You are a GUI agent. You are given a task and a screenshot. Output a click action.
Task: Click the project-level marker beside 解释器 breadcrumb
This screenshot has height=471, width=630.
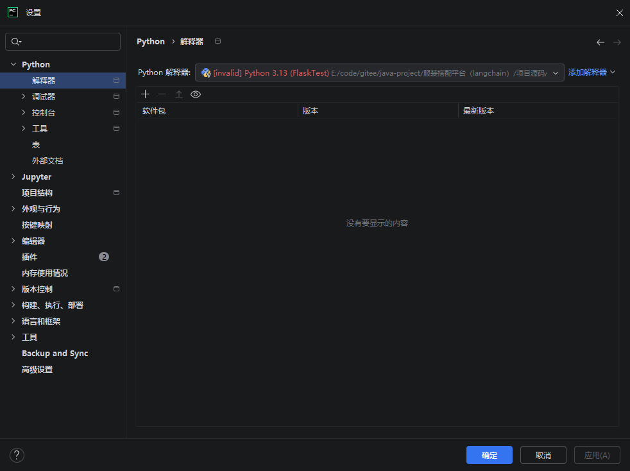tap(217, 41)
